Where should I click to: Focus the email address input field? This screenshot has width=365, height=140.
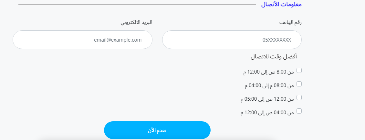(x=82, y=40)
